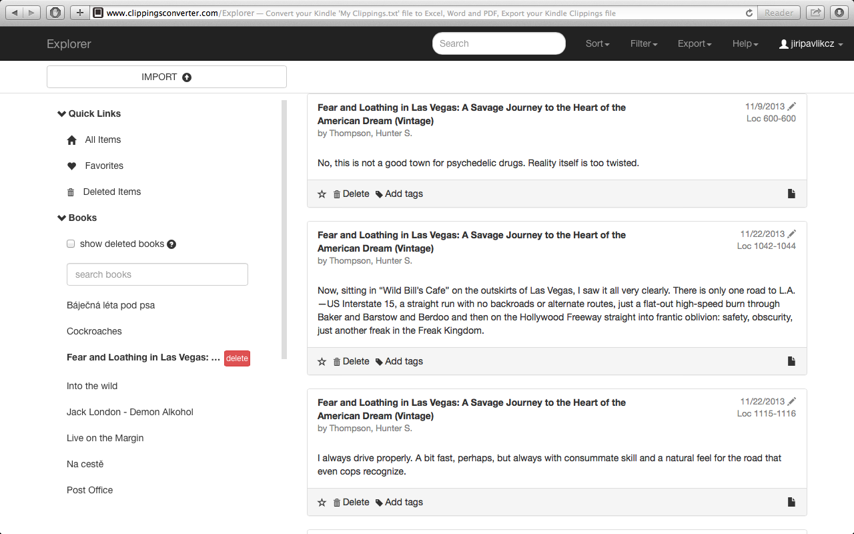Delete the Loc 1115-1116 clipping
The width and height of the screenshot is (854, 534).
pos(351,502)
